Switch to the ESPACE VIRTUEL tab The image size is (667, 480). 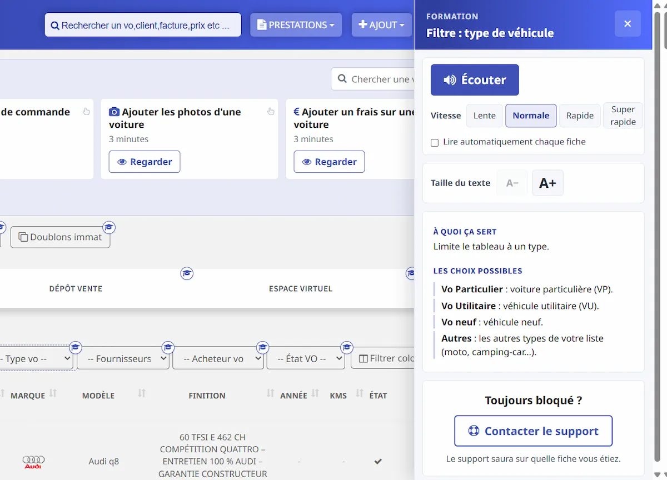pyautogui.click(x=301, y=289)
